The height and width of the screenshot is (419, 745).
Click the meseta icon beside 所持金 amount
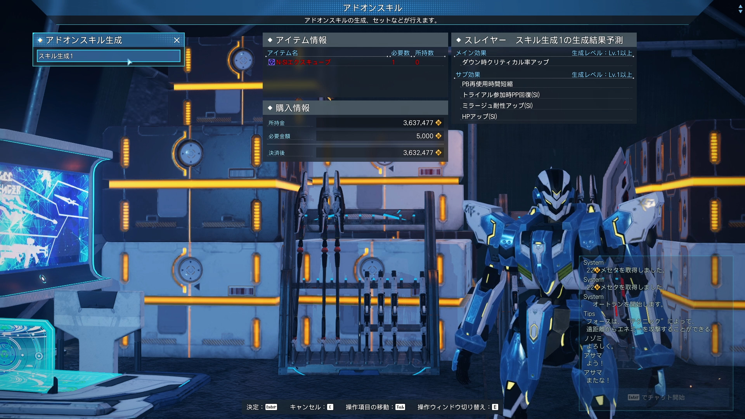pyautogui.click(x=438, y=123)
